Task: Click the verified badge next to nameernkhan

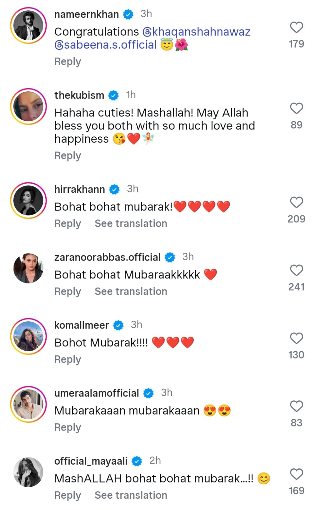Action: [x=128, y=14]
